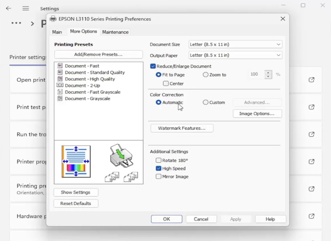The height and width of the screenshot is (241, 331).
Task: Select Document - Fast preset text
Action: [x=82, y=66]
